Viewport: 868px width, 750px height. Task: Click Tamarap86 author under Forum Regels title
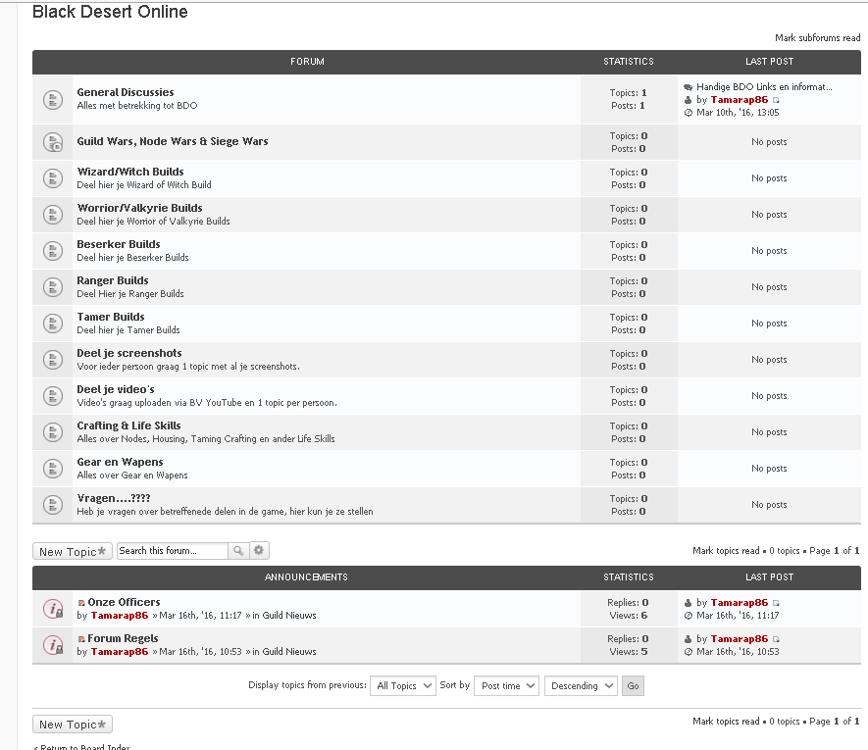click(120, 652)
